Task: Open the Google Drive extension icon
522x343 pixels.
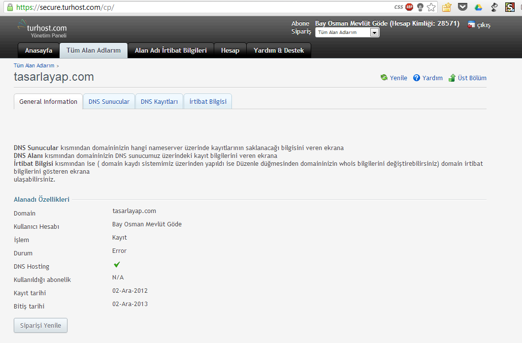Action: pos(478,7)
